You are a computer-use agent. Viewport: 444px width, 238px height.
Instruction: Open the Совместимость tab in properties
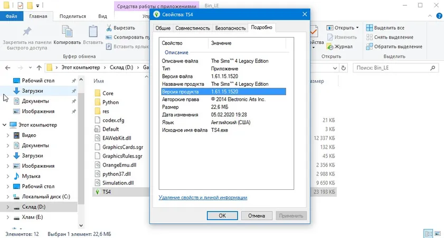(193, 28)
